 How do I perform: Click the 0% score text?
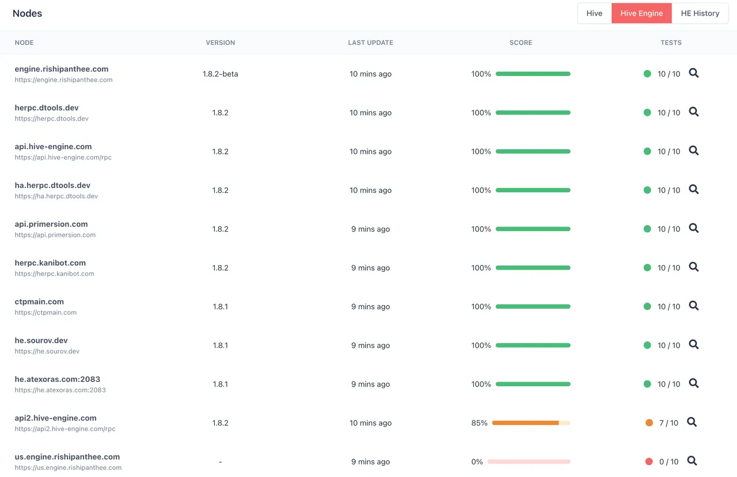477,461
